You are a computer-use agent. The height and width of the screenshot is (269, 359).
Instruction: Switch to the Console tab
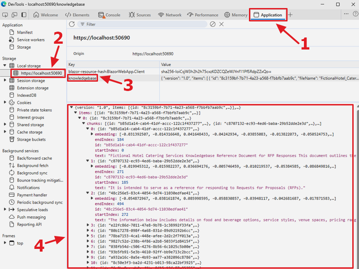click(x=109, y=15)
